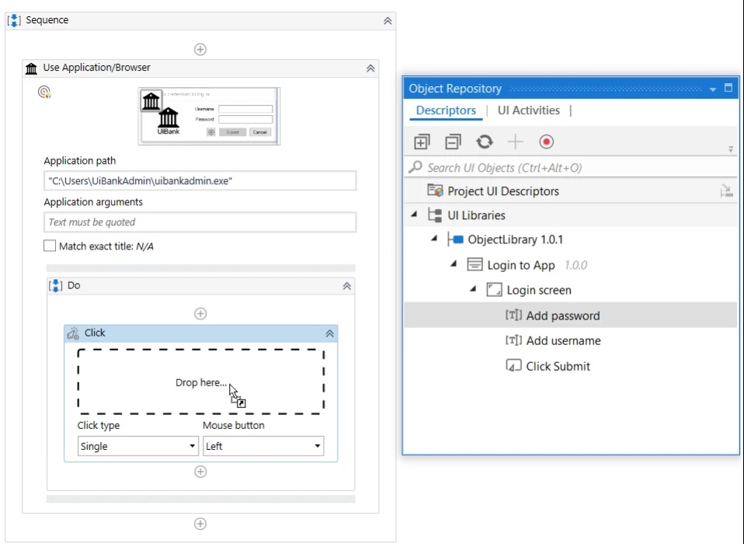This screenshot has width=744, height=544.
Task: Click the ObjectLibrary 1.0.1 package icon
Action: tap(456, 239)
